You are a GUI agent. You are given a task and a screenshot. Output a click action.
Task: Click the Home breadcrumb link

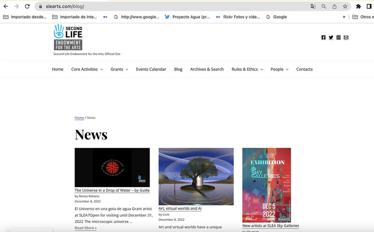pyautogui.click(x=79, y=118)
